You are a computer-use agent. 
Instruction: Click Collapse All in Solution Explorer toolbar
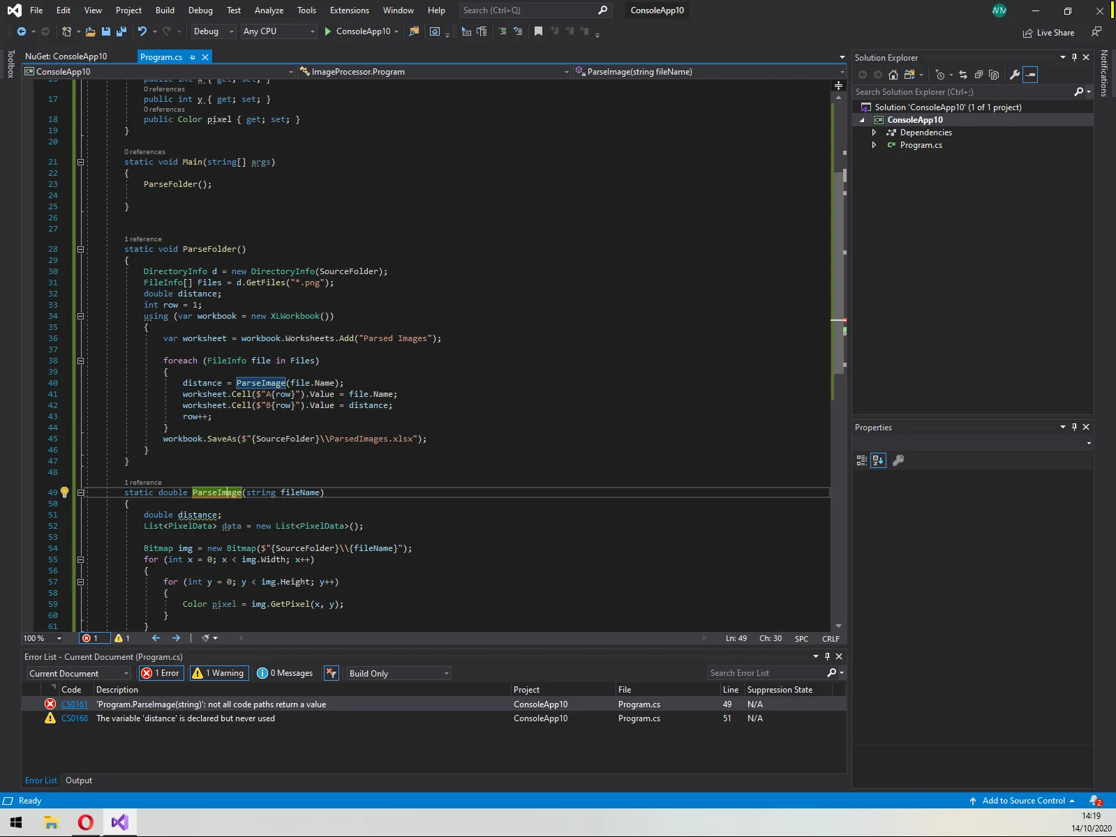point(979,75)
